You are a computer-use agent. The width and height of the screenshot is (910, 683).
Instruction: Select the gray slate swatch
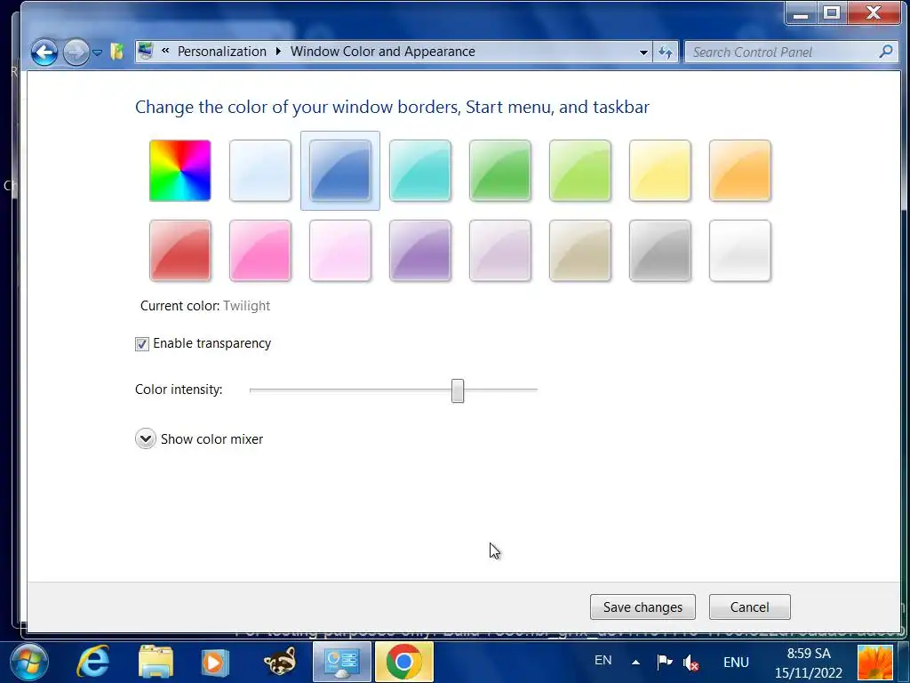tap(660, 251)
